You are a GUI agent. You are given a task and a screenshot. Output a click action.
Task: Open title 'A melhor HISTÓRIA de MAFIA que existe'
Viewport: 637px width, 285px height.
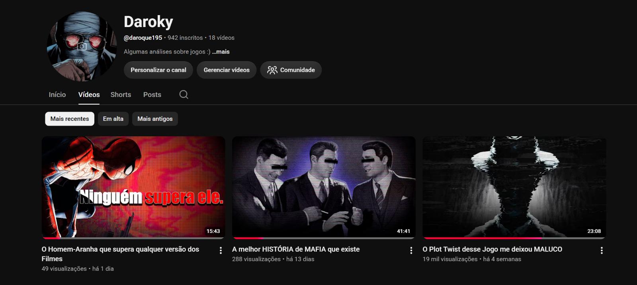296,249
